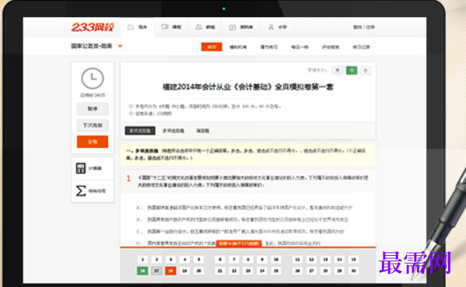Click the 下次再做 button
The height and width of the screenshot is (287, 466).
click(93, 125)
